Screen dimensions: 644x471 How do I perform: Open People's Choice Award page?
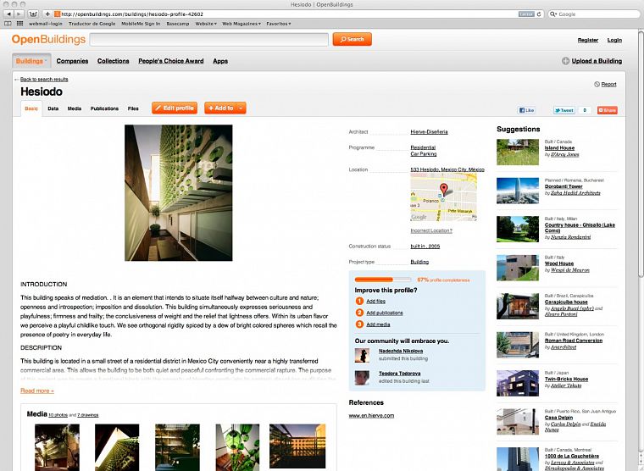click(x=171, y=61)
